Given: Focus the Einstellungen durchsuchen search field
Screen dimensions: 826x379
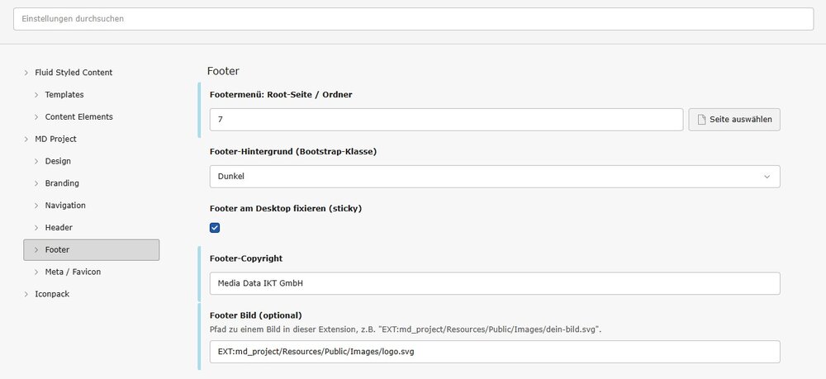Looking at the screenshot, I should pyautogui.click(x=413, y=19).
